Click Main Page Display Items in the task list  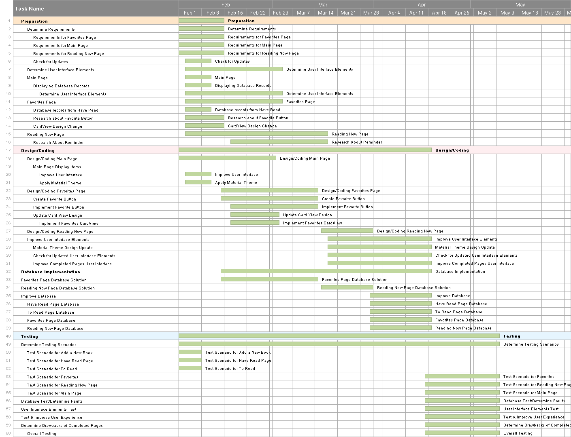pos(57,167)
